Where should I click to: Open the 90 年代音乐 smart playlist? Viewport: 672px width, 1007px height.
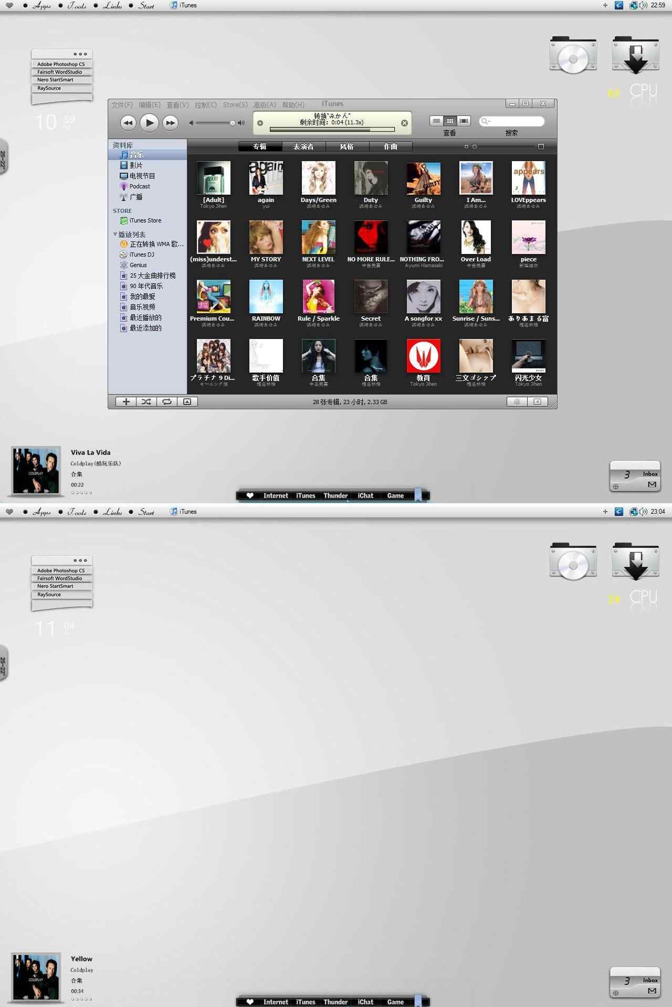(148, 286)
